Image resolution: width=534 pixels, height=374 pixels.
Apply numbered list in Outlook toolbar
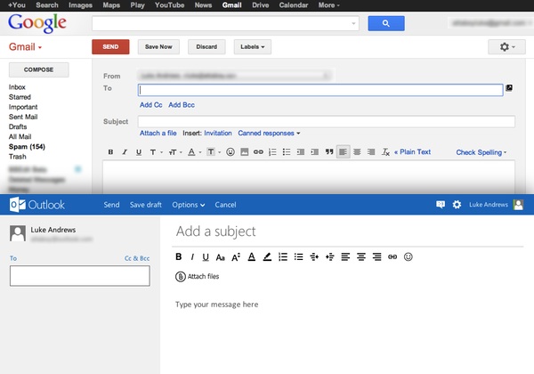283,256
